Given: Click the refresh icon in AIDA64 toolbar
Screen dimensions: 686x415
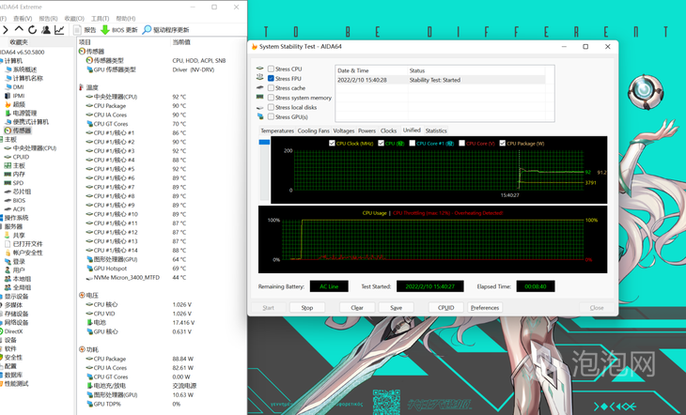Looking at the screenshot, I should tap(32, 30).
